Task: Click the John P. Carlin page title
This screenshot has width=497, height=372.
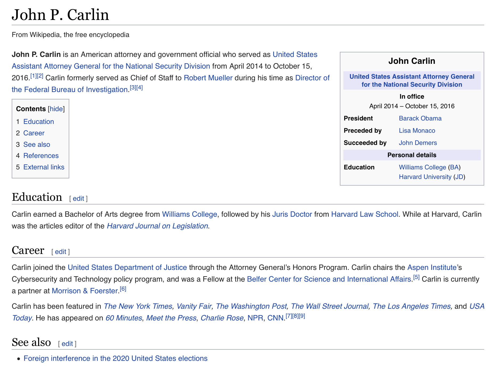Action: [x=60, y=15]
